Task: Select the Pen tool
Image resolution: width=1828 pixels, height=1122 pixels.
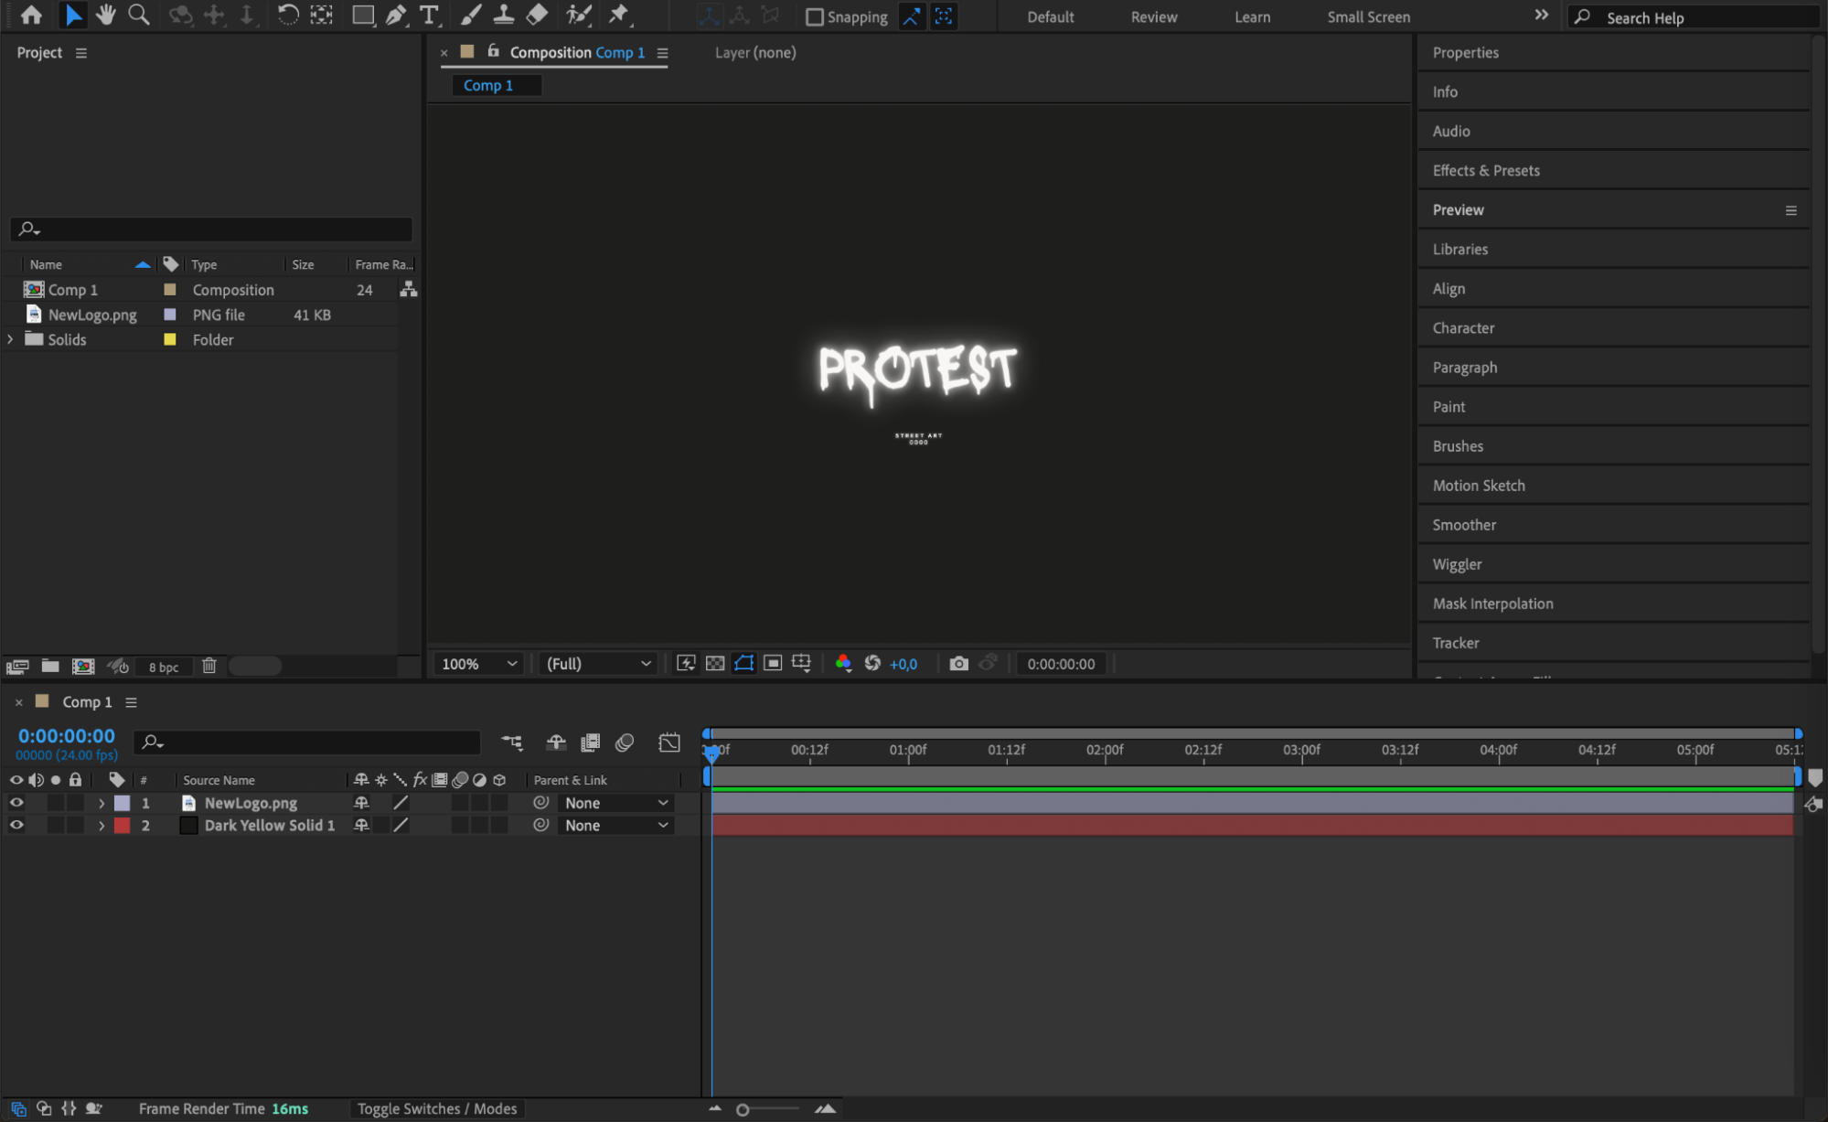Action: [396, 15]
